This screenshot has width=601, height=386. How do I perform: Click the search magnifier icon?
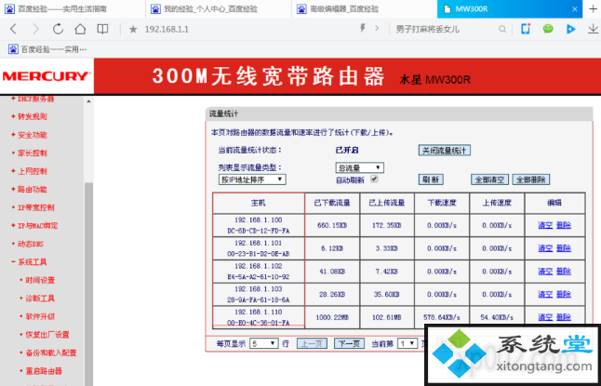502,29
